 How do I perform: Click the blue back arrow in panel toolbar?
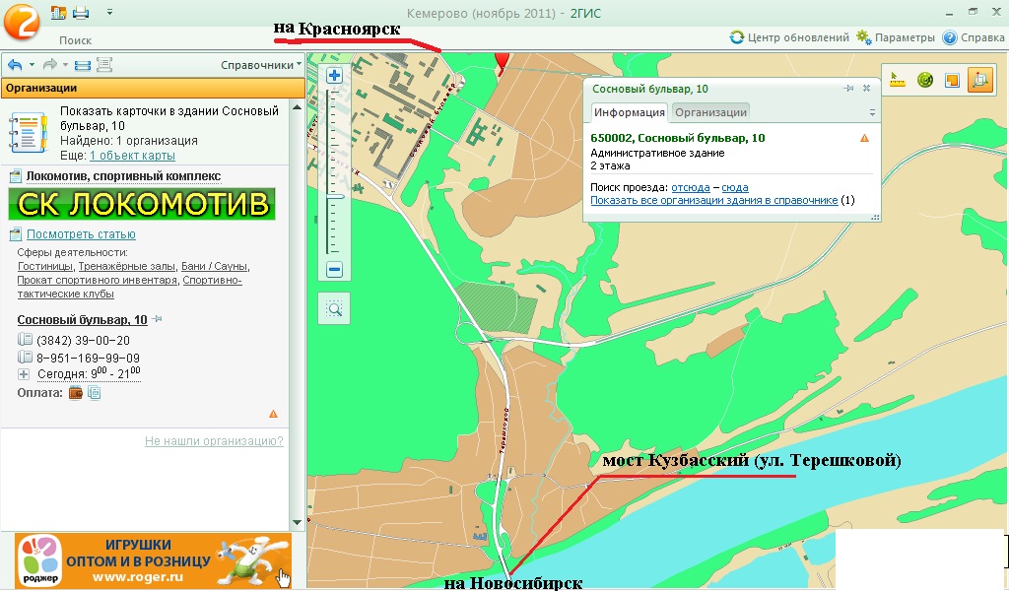click(15, 65)
